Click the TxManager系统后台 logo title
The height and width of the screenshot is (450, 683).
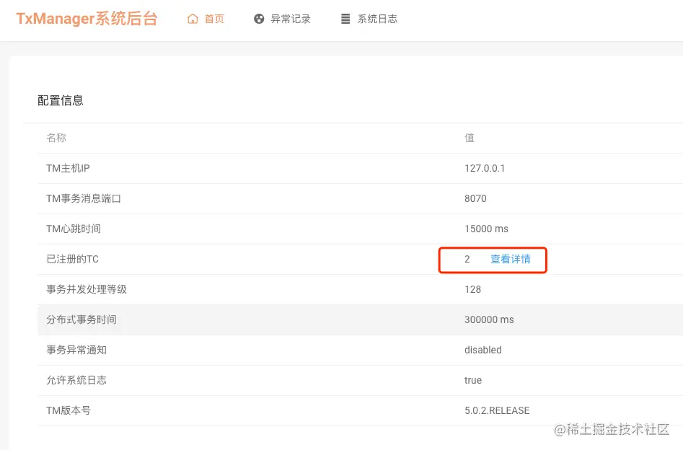[x=87, y=19]
